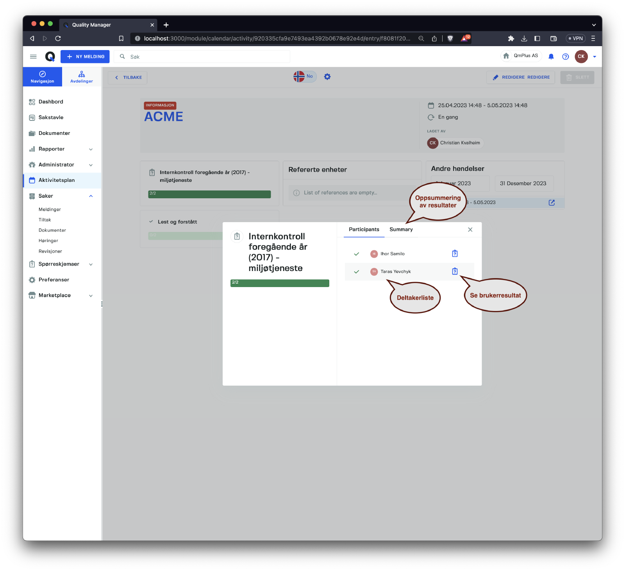Click the Quality Manager Q logo
The image size is (625, 571).
(x=50, y=57)
